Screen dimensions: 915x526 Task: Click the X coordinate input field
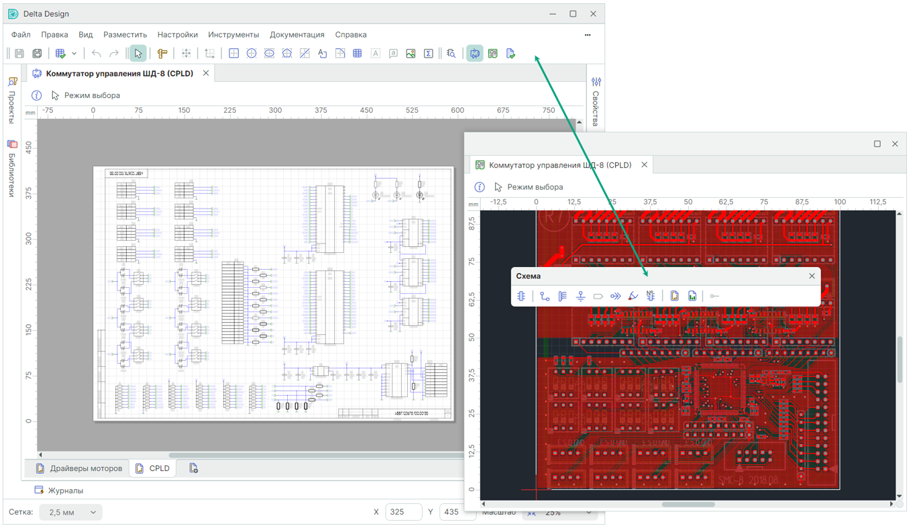click(402, 512)
